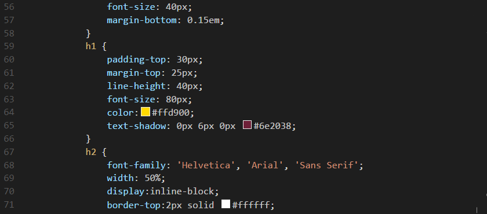Click the line-height property name
Screen dimensions: 487x214
(x=137, y=86)
